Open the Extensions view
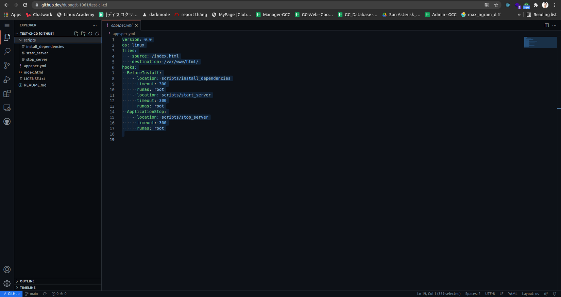 click(x=7, y=93)
